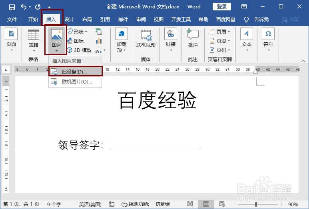Open the 文本 text dropdown

247,40
